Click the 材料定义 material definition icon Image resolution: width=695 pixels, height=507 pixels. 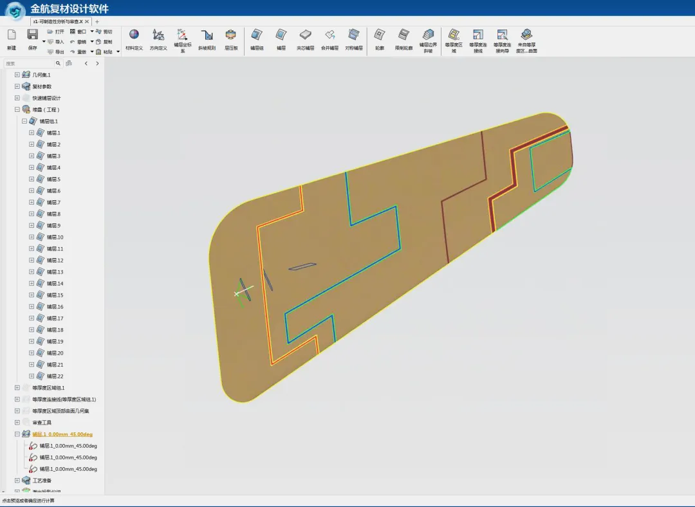[134, 39]
